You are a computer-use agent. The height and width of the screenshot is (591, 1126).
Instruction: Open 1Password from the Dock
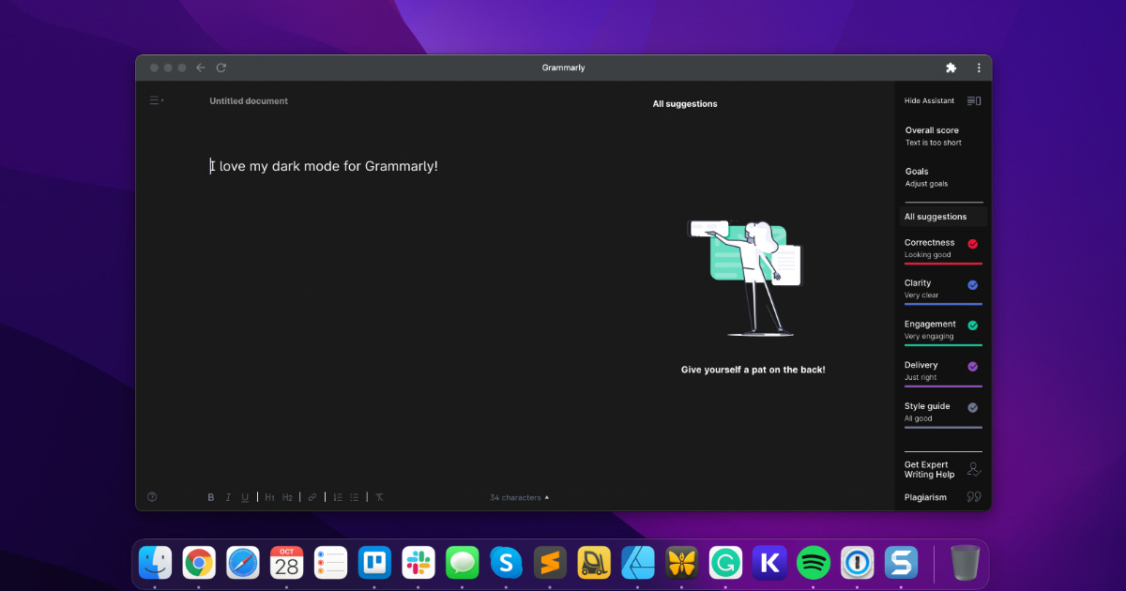(858, 563)
